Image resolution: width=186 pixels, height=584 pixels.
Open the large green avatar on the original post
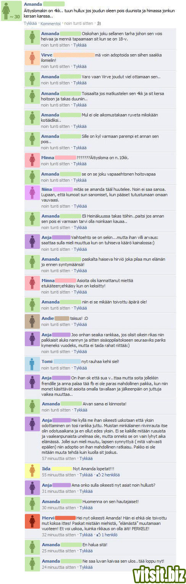[11, 11]
